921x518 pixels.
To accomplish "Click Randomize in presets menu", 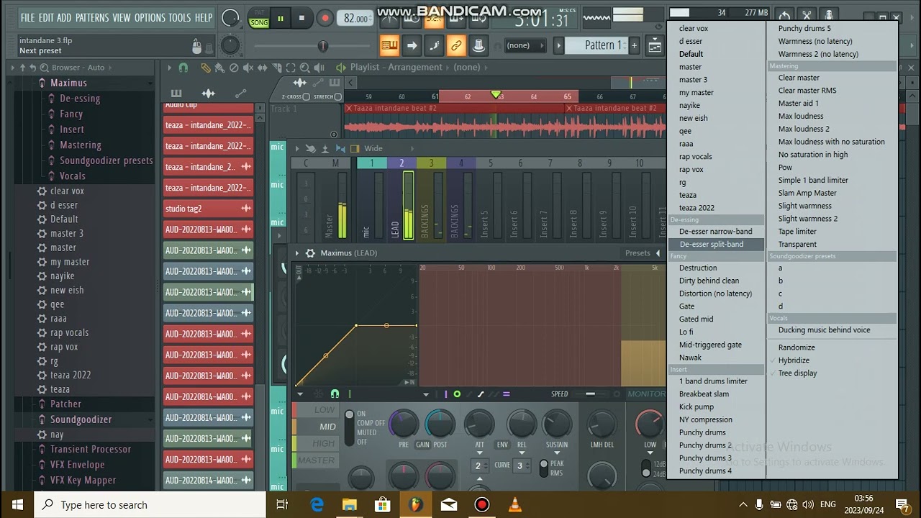I will click(x=797, y=347).
